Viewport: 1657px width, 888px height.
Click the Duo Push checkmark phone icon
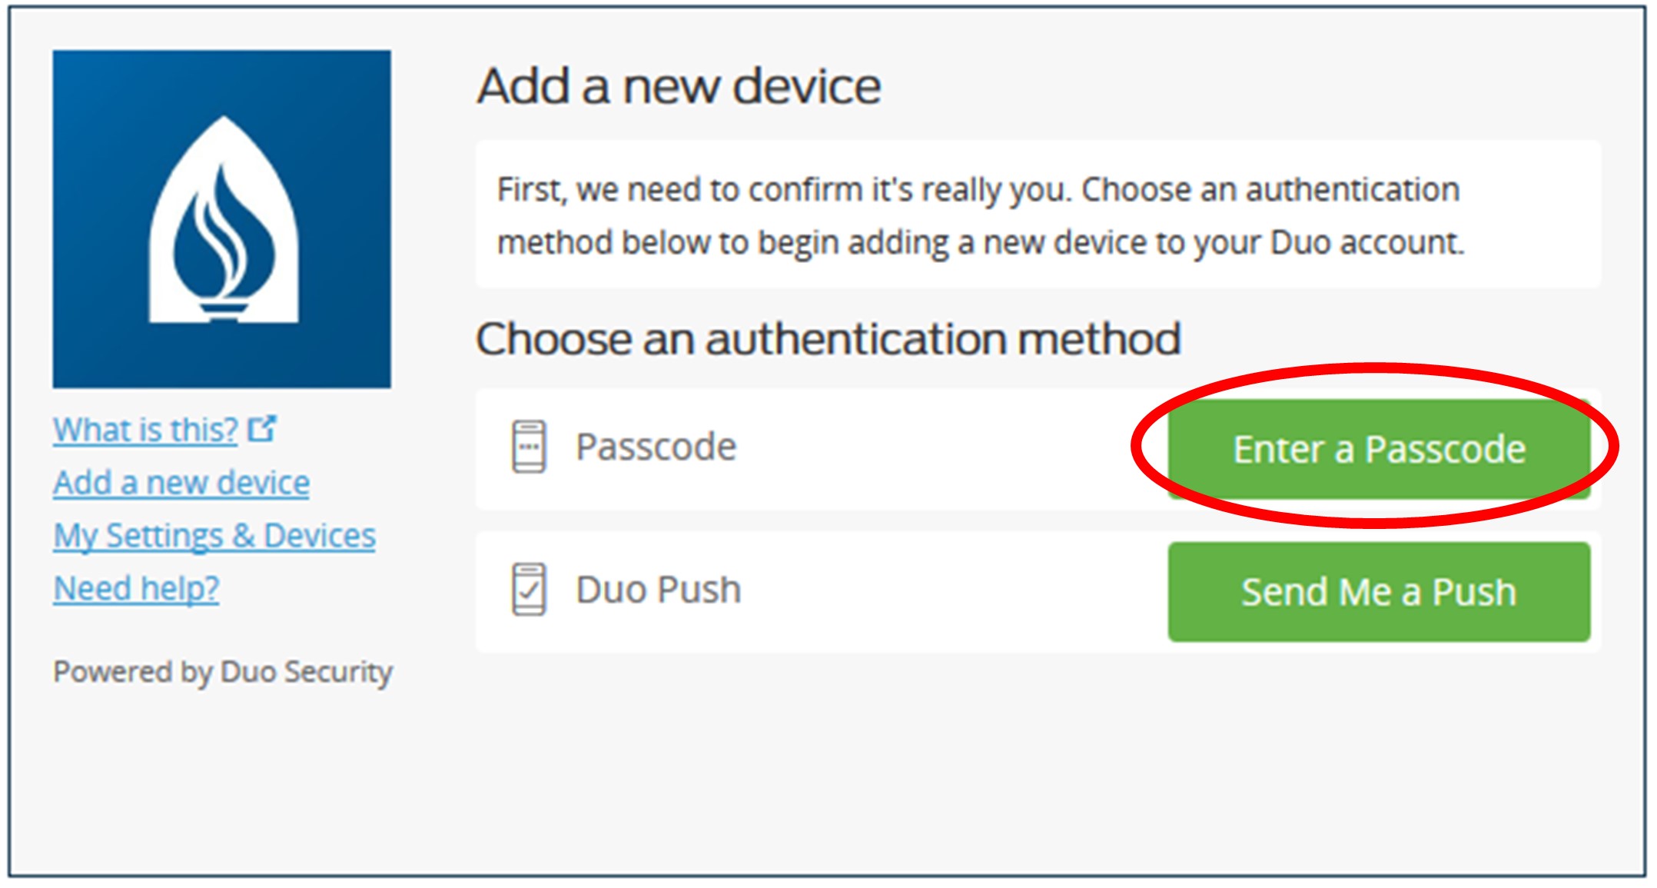tap(529, 590)
